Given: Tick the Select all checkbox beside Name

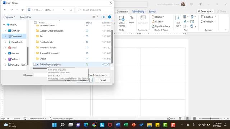Looking at the screenshot, I should 36,23.
